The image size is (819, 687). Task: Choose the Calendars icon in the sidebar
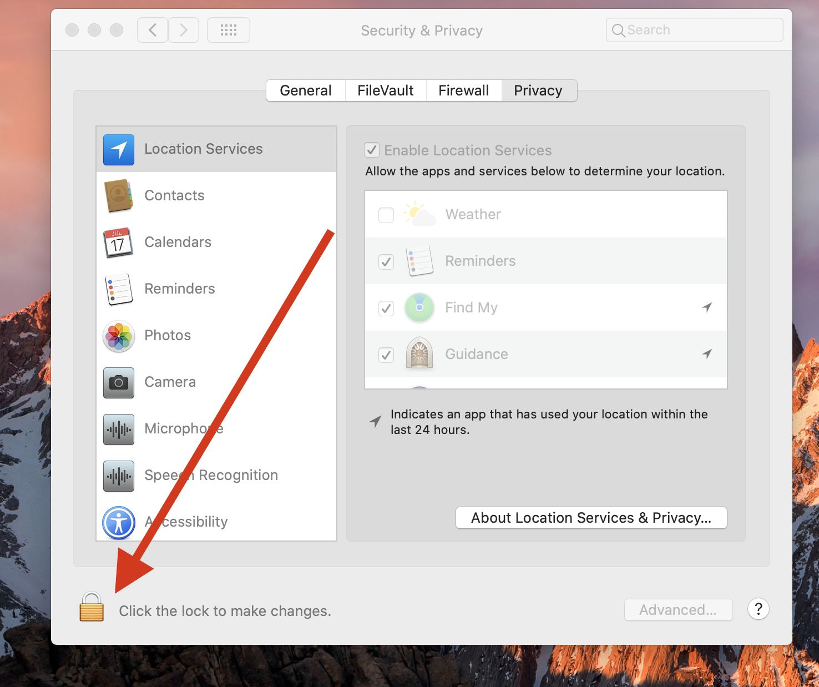click(x=119, y=243)
